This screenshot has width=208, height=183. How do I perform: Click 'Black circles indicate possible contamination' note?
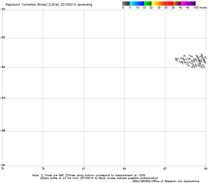tap(128, 178)
